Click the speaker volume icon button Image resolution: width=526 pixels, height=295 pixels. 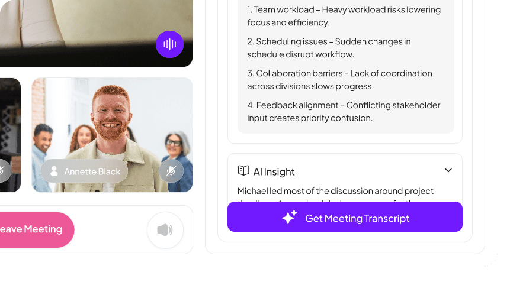[x=165, y=230]
